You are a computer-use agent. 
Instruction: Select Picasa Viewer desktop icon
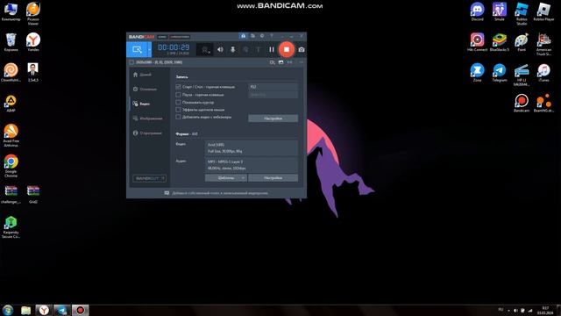(x=33, y=14)
